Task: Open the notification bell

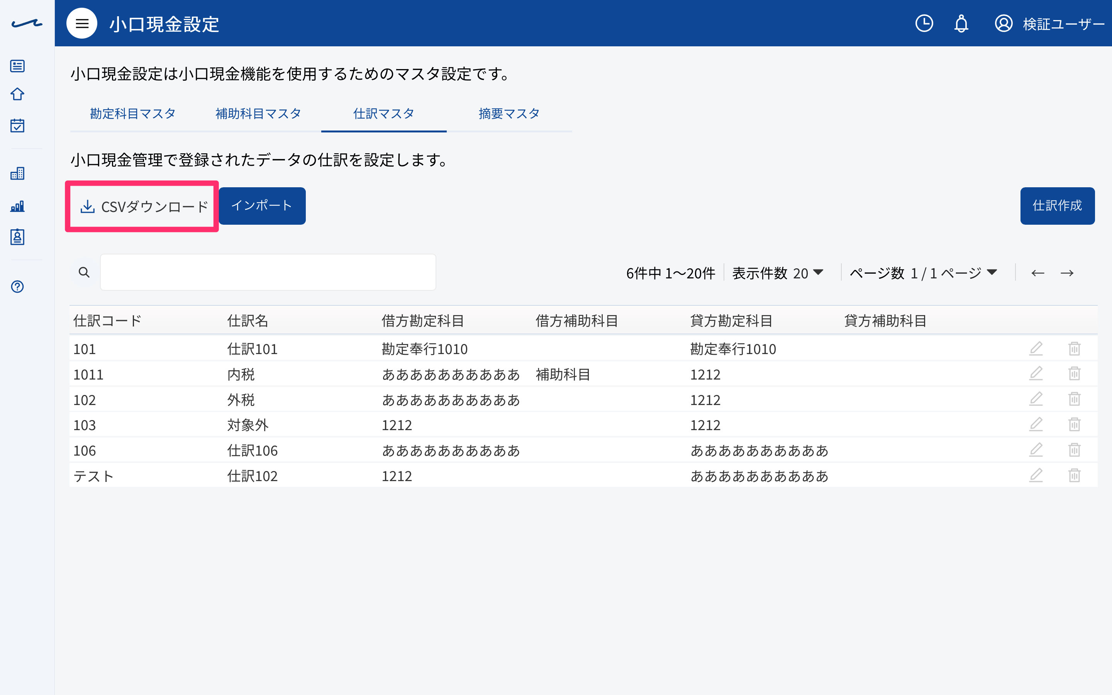Action: (961, 24)
